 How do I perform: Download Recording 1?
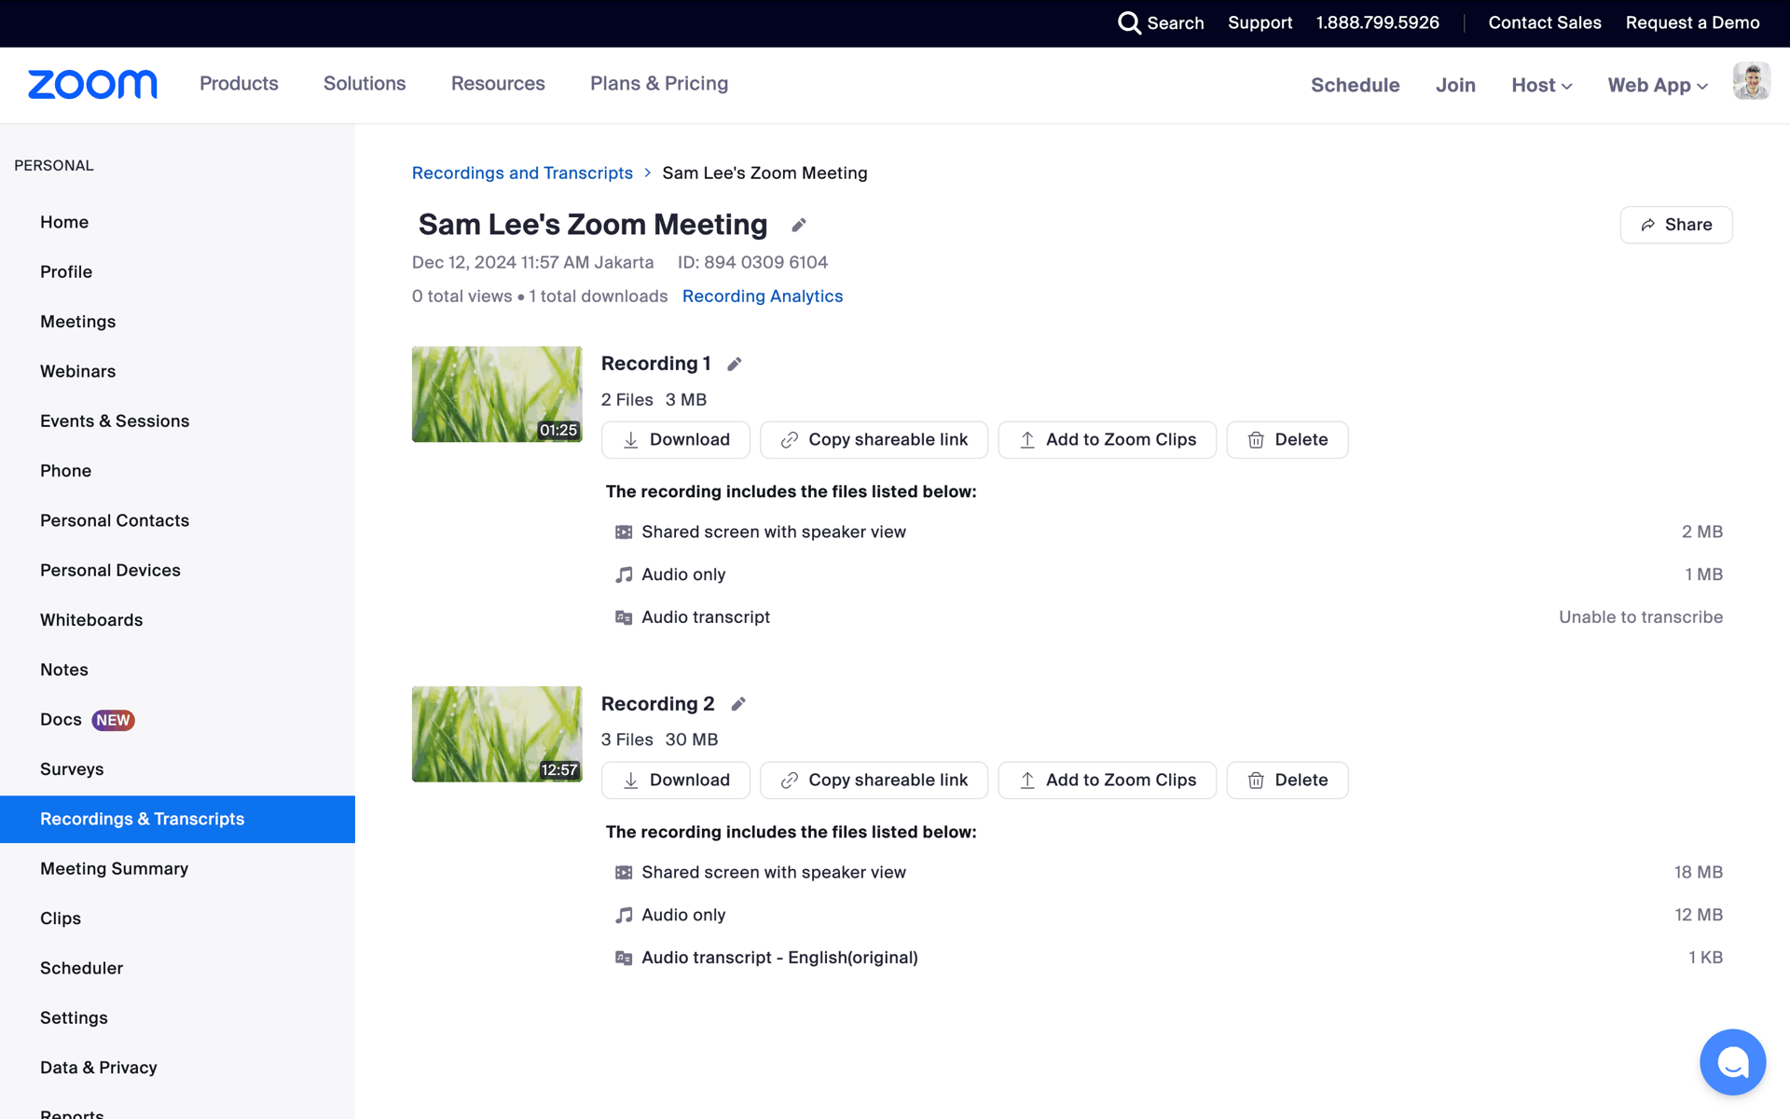tap(675, 439)
